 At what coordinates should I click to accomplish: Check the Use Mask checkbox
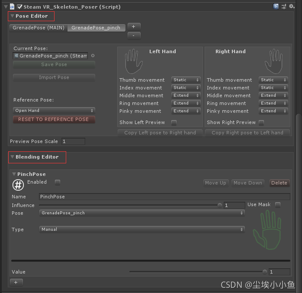(278, 205)
